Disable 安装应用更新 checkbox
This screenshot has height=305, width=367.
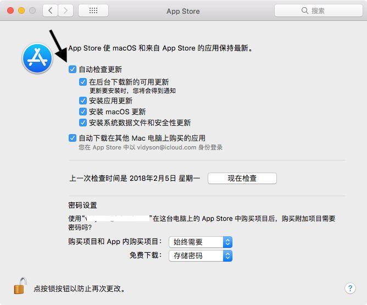(x=83, y=101)
